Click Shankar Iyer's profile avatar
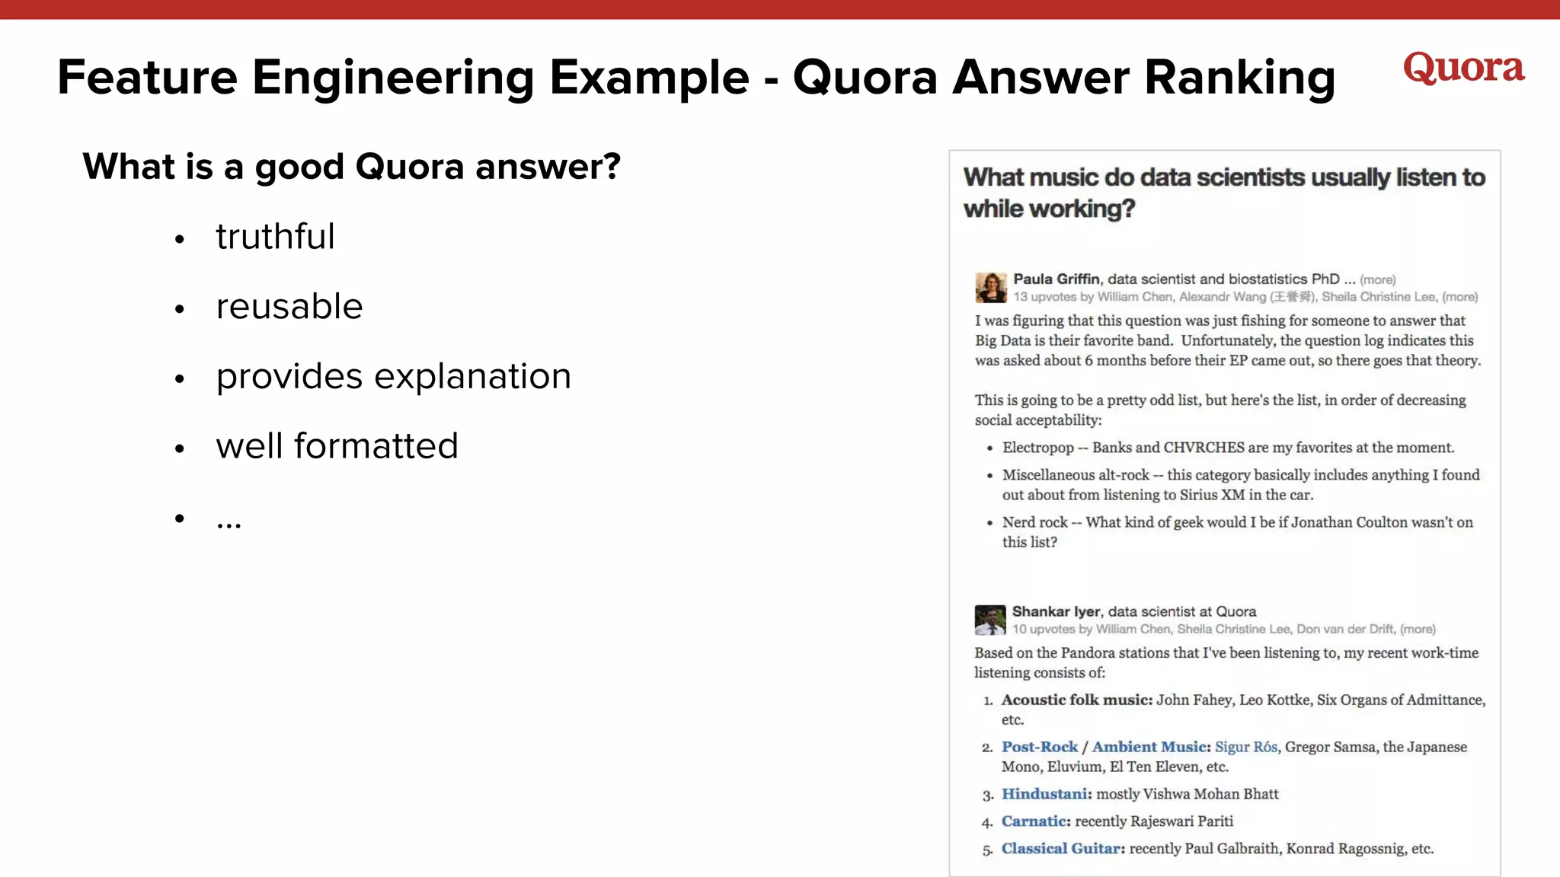Image resolution: width=1560 pixels, height=877 pixels. coord(990,620)
